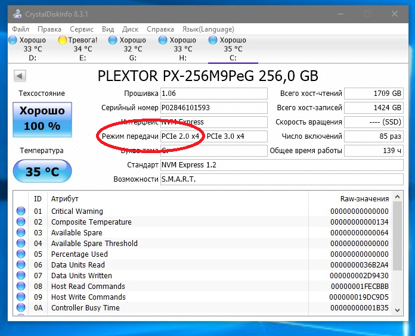Image resolution: width=415 pixels, height=336 pixels.
Task: Click power-on hours value 139 ч
Action: point(374,150)
